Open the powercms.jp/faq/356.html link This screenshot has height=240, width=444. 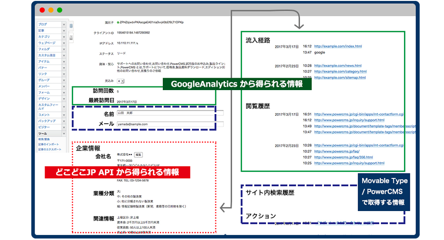pyautogui.click(x=344, y=157)
